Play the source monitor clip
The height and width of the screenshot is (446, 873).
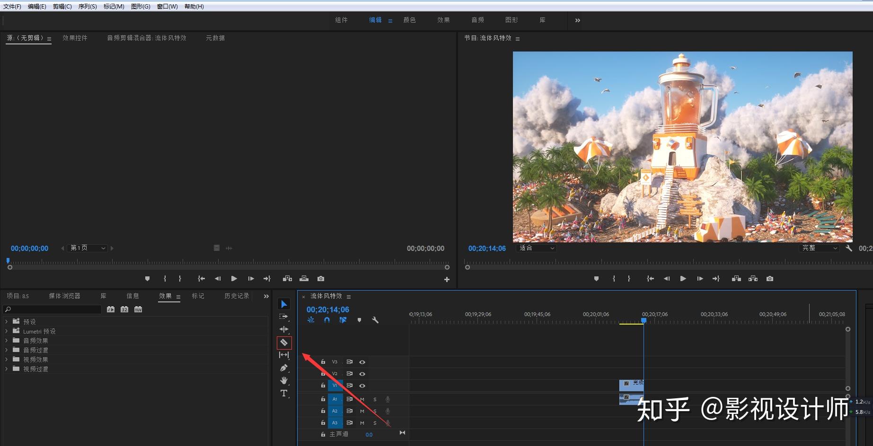coord(234,279)
